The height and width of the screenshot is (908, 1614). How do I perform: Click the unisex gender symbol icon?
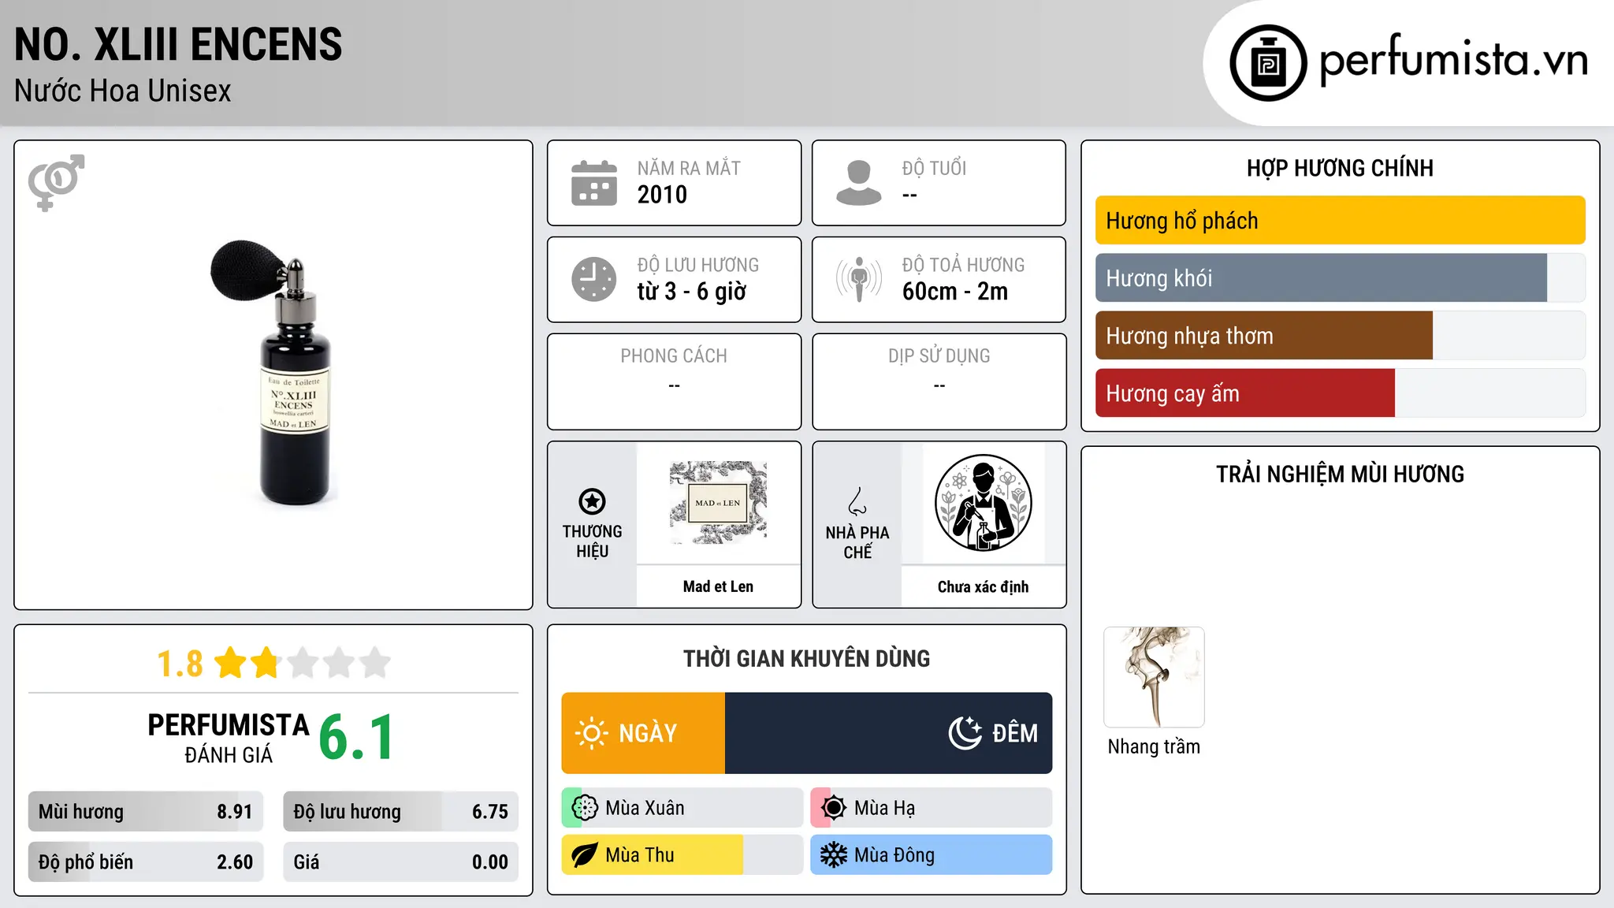tap(56, 182)
